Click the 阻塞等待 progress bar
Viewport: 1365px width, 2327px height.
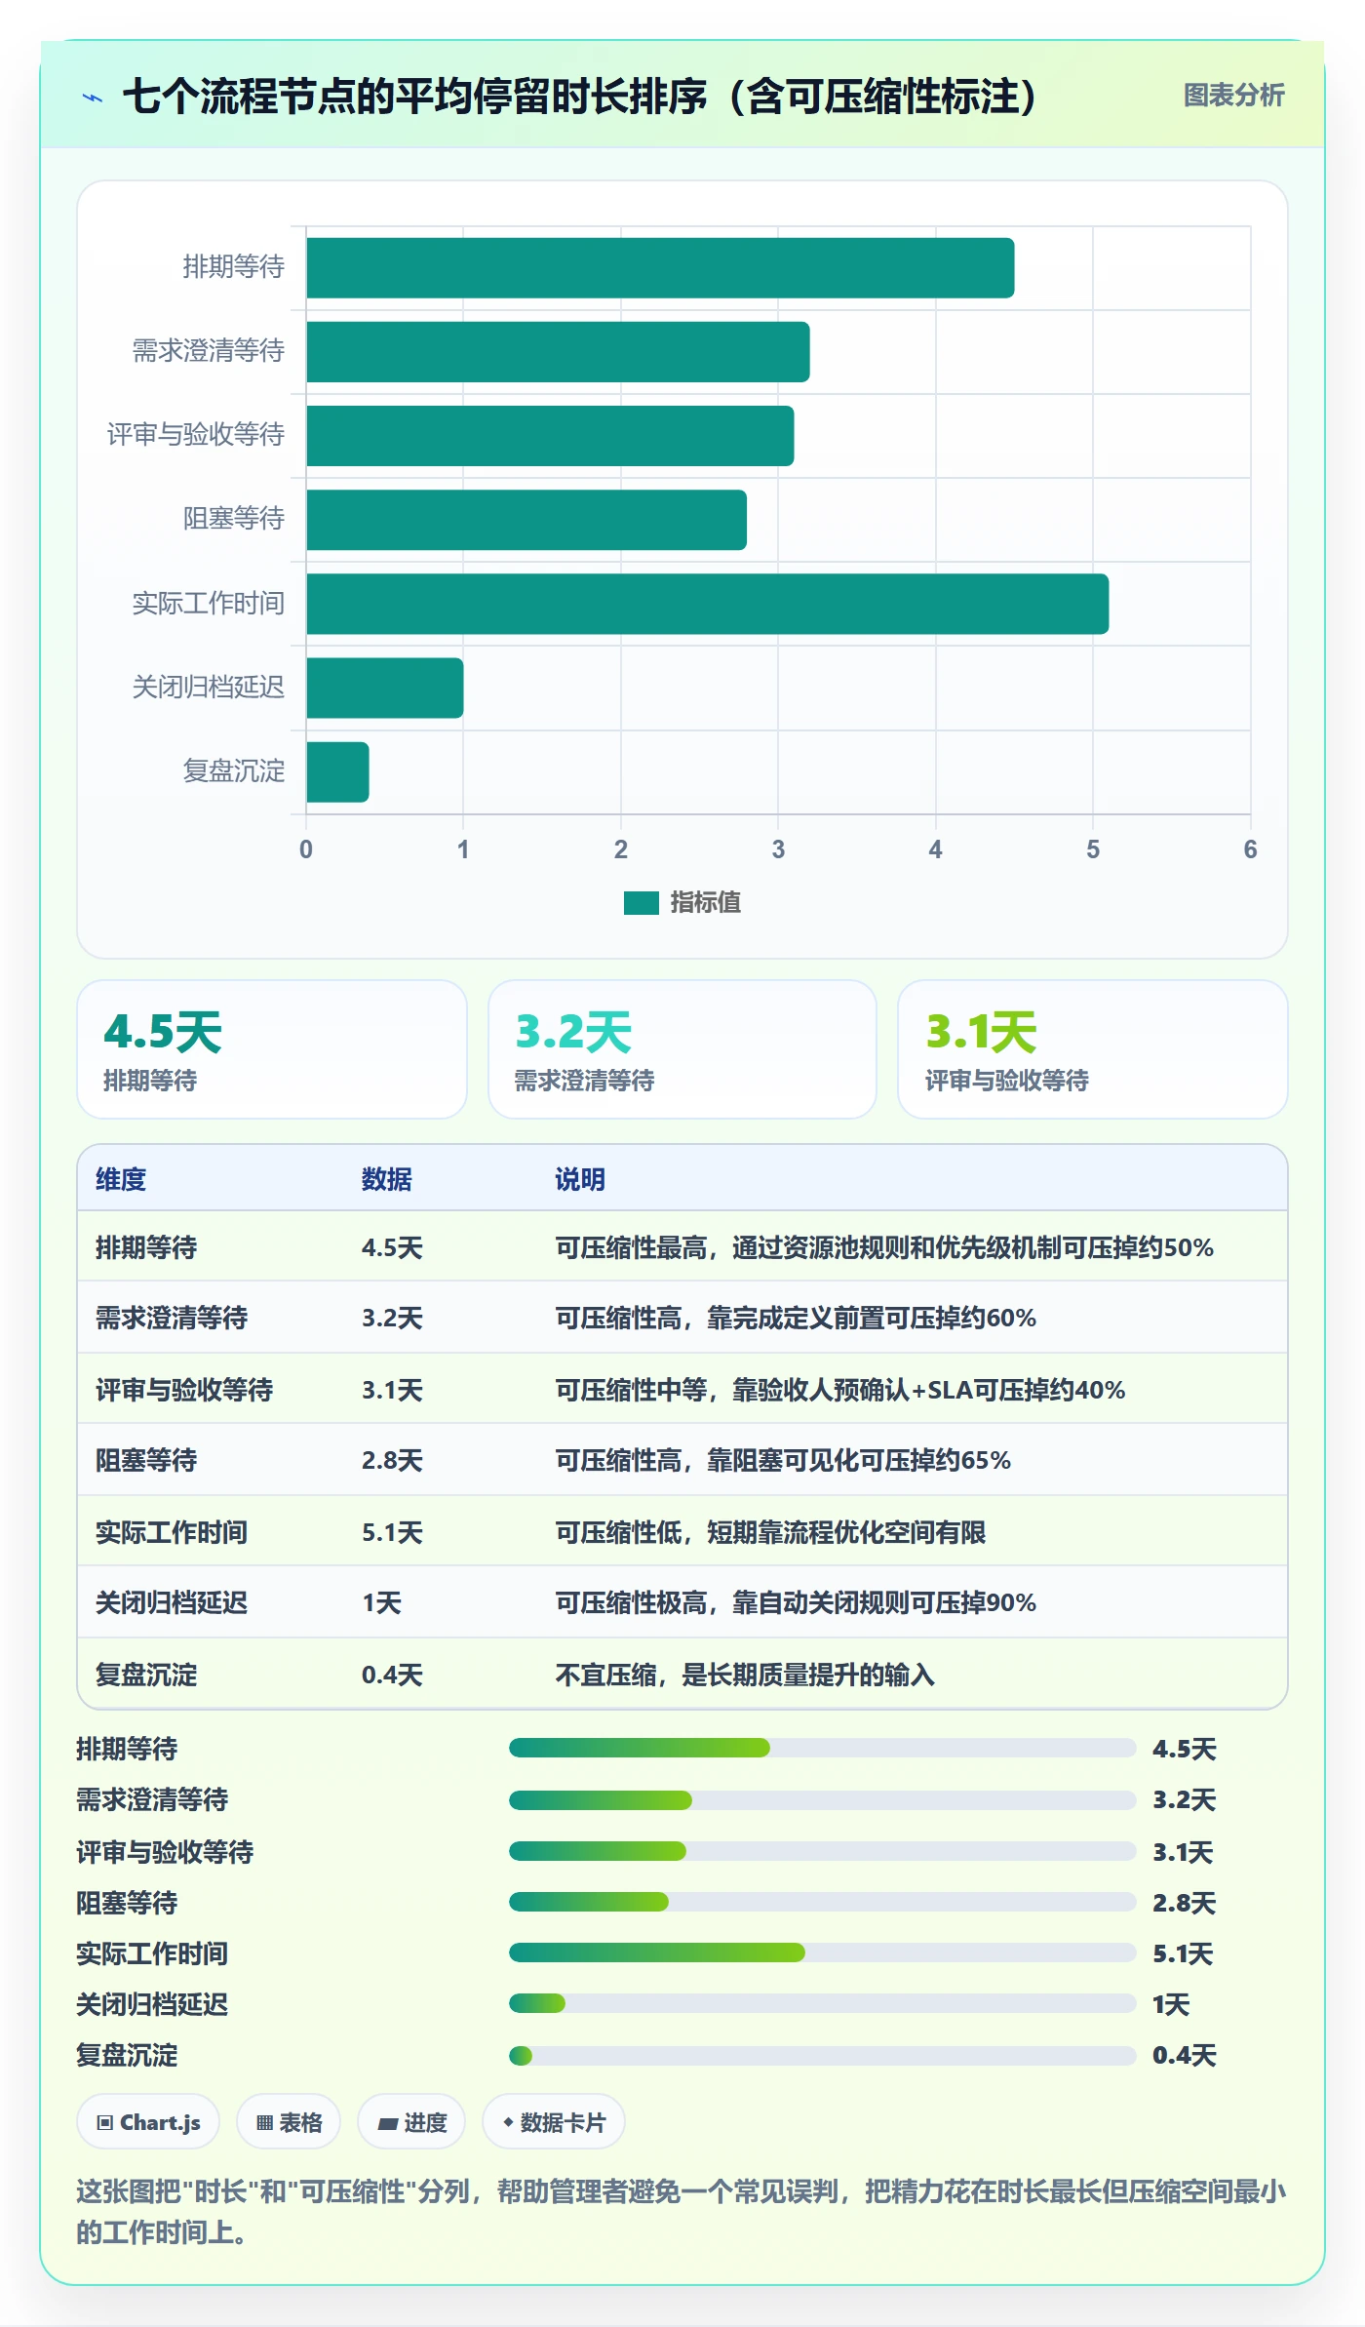[822, 1902]
